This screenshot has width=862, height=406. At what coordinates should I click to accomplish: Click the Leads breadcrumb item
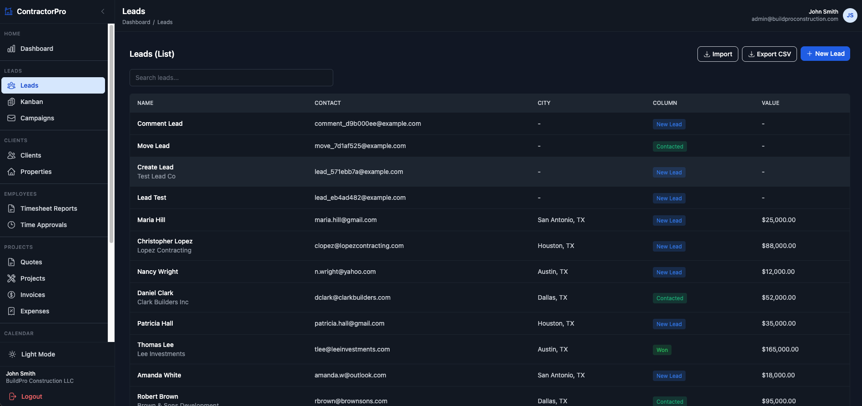165,22
